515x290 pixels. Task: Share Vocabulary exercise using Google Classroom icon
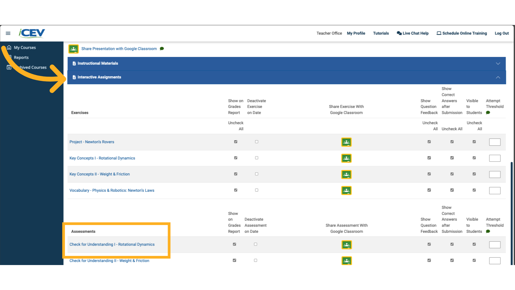tap(346, 190)
